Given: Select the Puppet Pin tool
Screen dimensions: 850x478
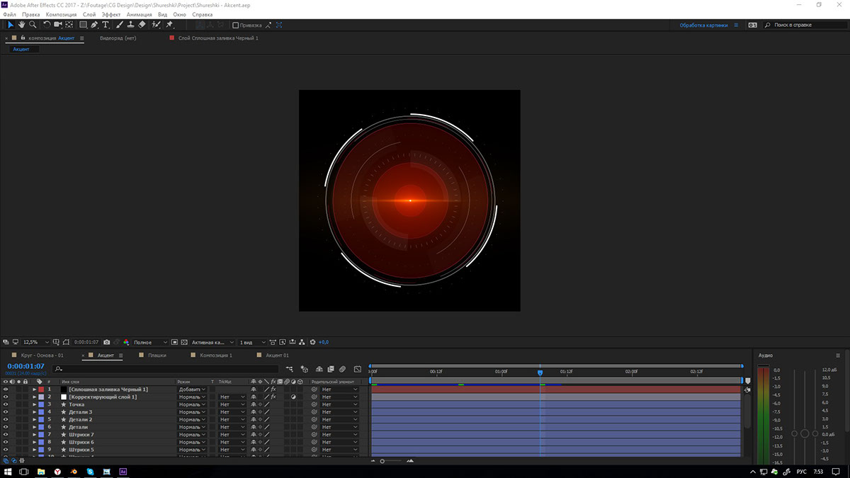Looking at the screenshot, I should (170, 25).
